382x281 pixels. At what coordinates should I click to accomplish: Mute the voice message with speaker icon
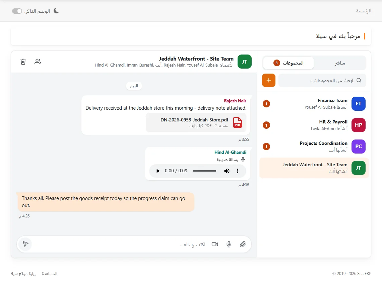click(x=227, y=171)
